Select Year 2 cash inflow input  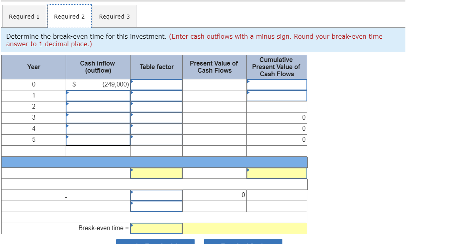pyautogui.click(x=98, y=107)
